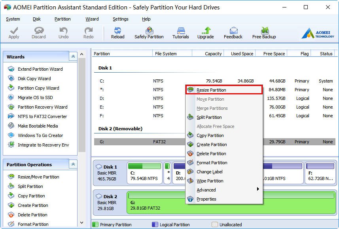Click the AOMEI Technology logo

click(318, 33)
